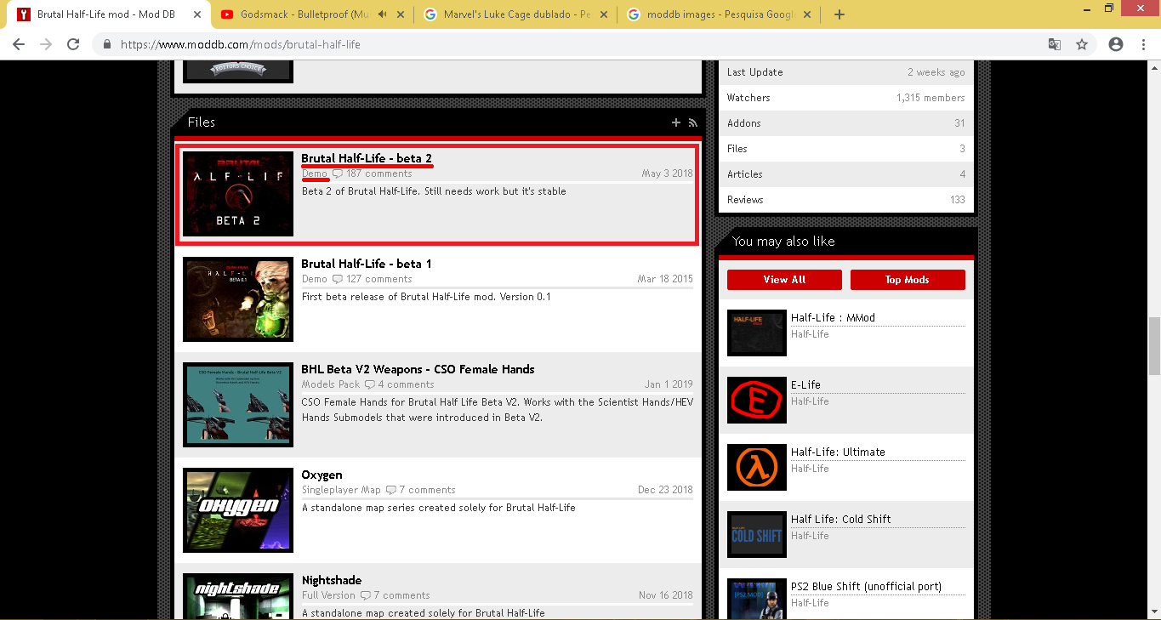Open the Nightshade map thumbnail

pos(238,596)
